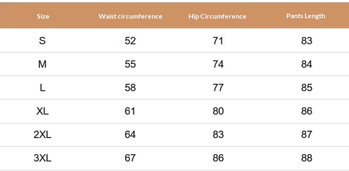Click waist value 52 for size S
The height and width of the screenshot is (171, 349).
(130, 41)
